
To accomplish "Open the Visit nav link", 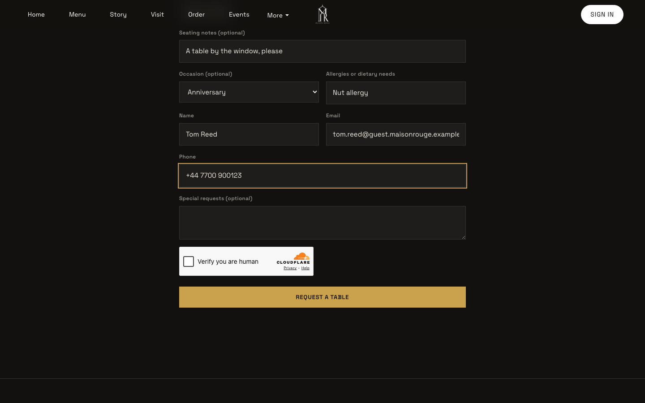I will coord(157,15).
